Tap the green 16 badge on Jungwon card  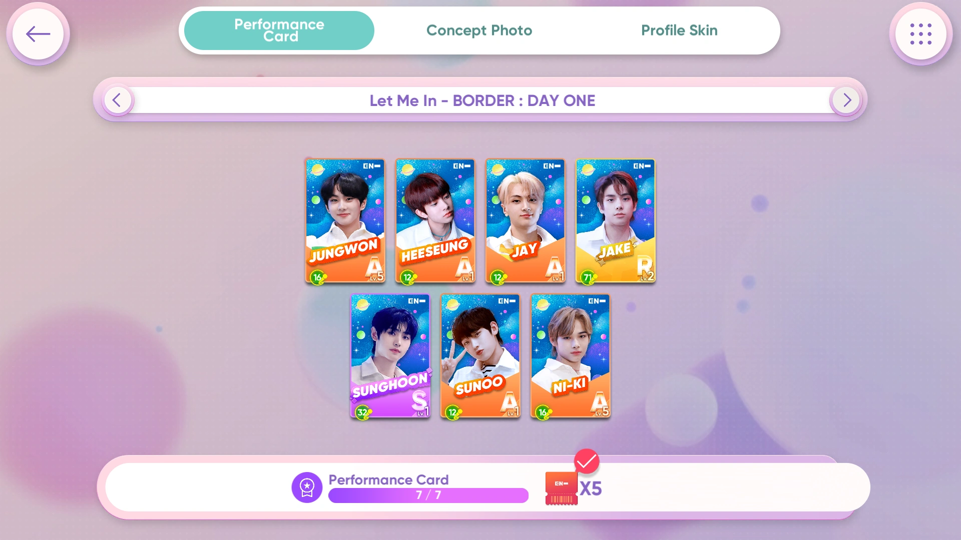click(318, 277)
